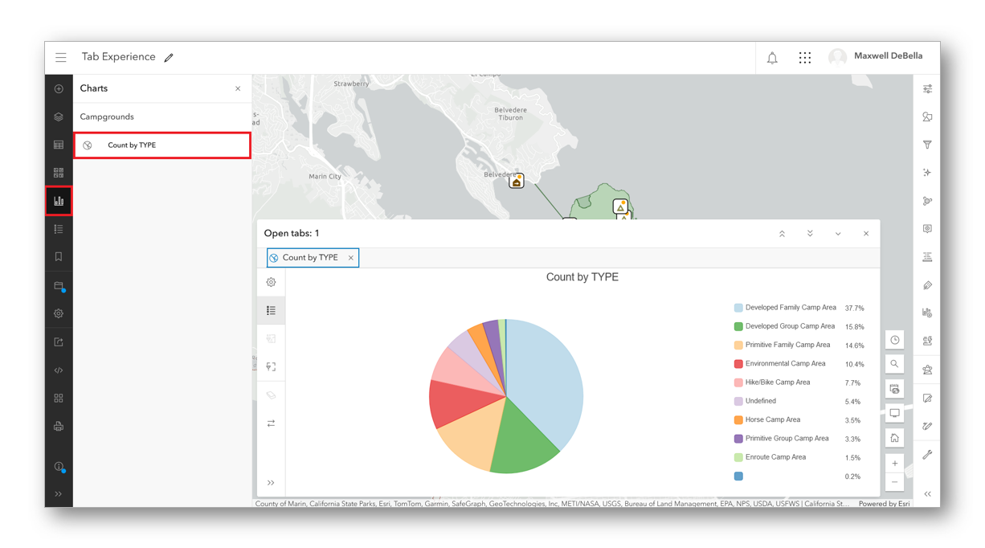985x548 pixels.
Task: Open chart properties gear in chart toolbar
Action: [271, 283]
